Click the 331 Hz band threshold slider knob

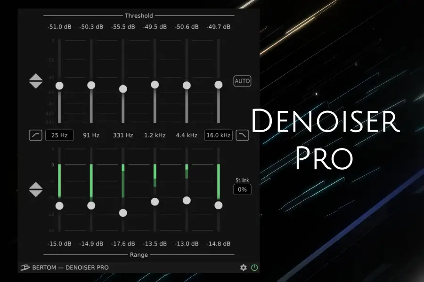(123, 89)
